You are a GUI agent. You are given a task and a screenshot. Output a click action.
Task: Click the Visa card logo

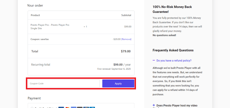[61, 107]
